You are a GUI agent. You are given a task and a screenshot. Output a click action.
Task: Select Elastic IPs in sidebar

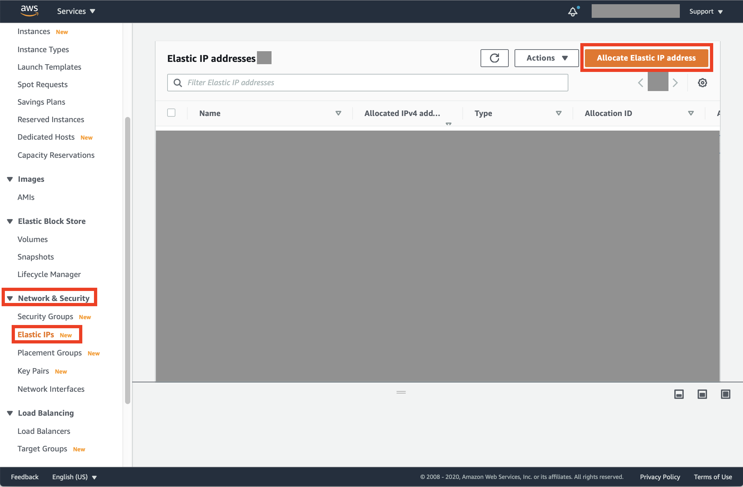36,335
